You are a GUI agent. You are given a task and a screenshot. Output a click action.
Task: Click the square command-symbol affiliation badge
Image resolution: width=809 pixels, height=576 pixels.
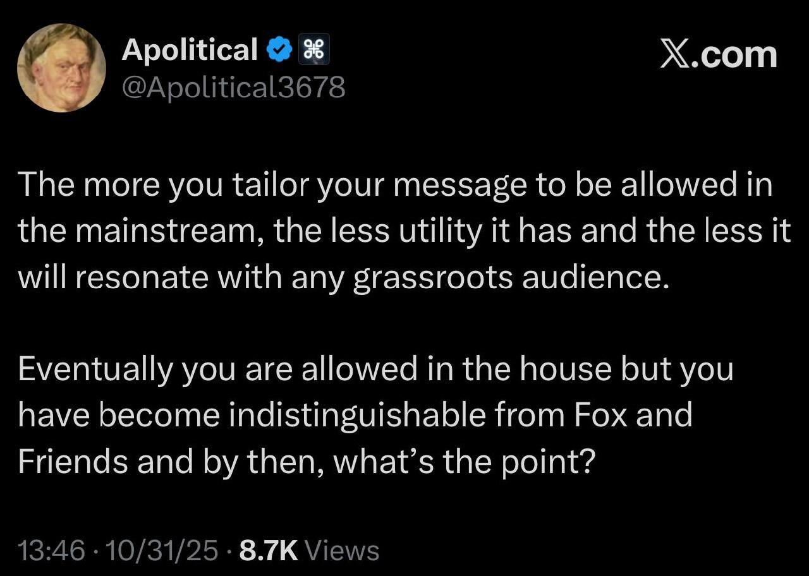click(x=313, y=51)
